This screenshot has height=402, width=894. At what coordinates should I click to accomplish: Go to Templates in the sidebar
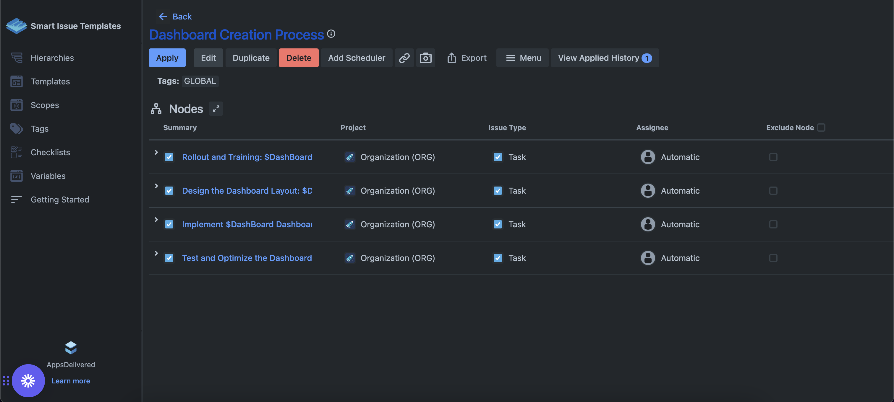[x=50, y=81]
